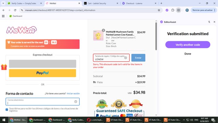Open the Extensions puzzle icon
This screenshot has width=218, height=123.
173,10
